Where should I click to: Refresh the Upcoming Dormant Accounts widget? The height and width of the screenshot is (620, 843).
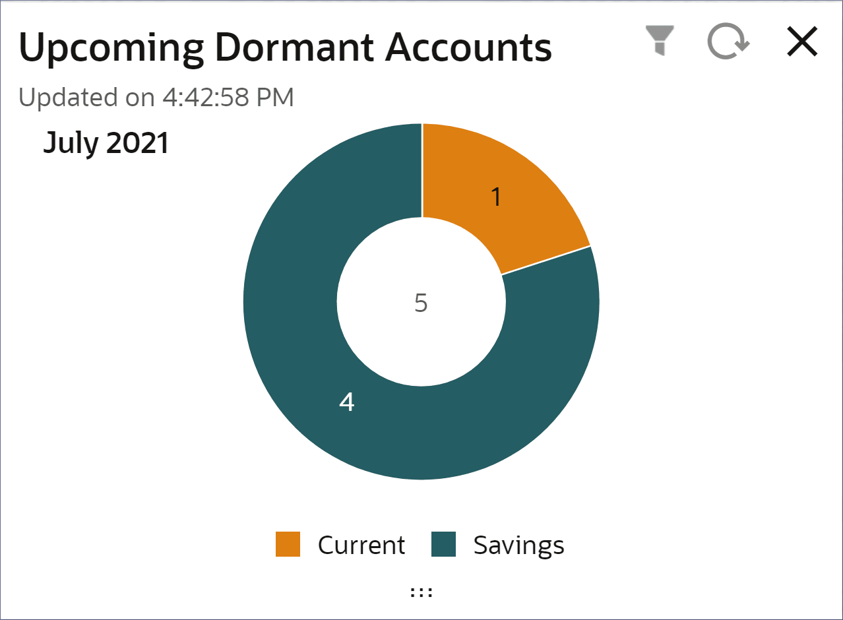(726, 42)
